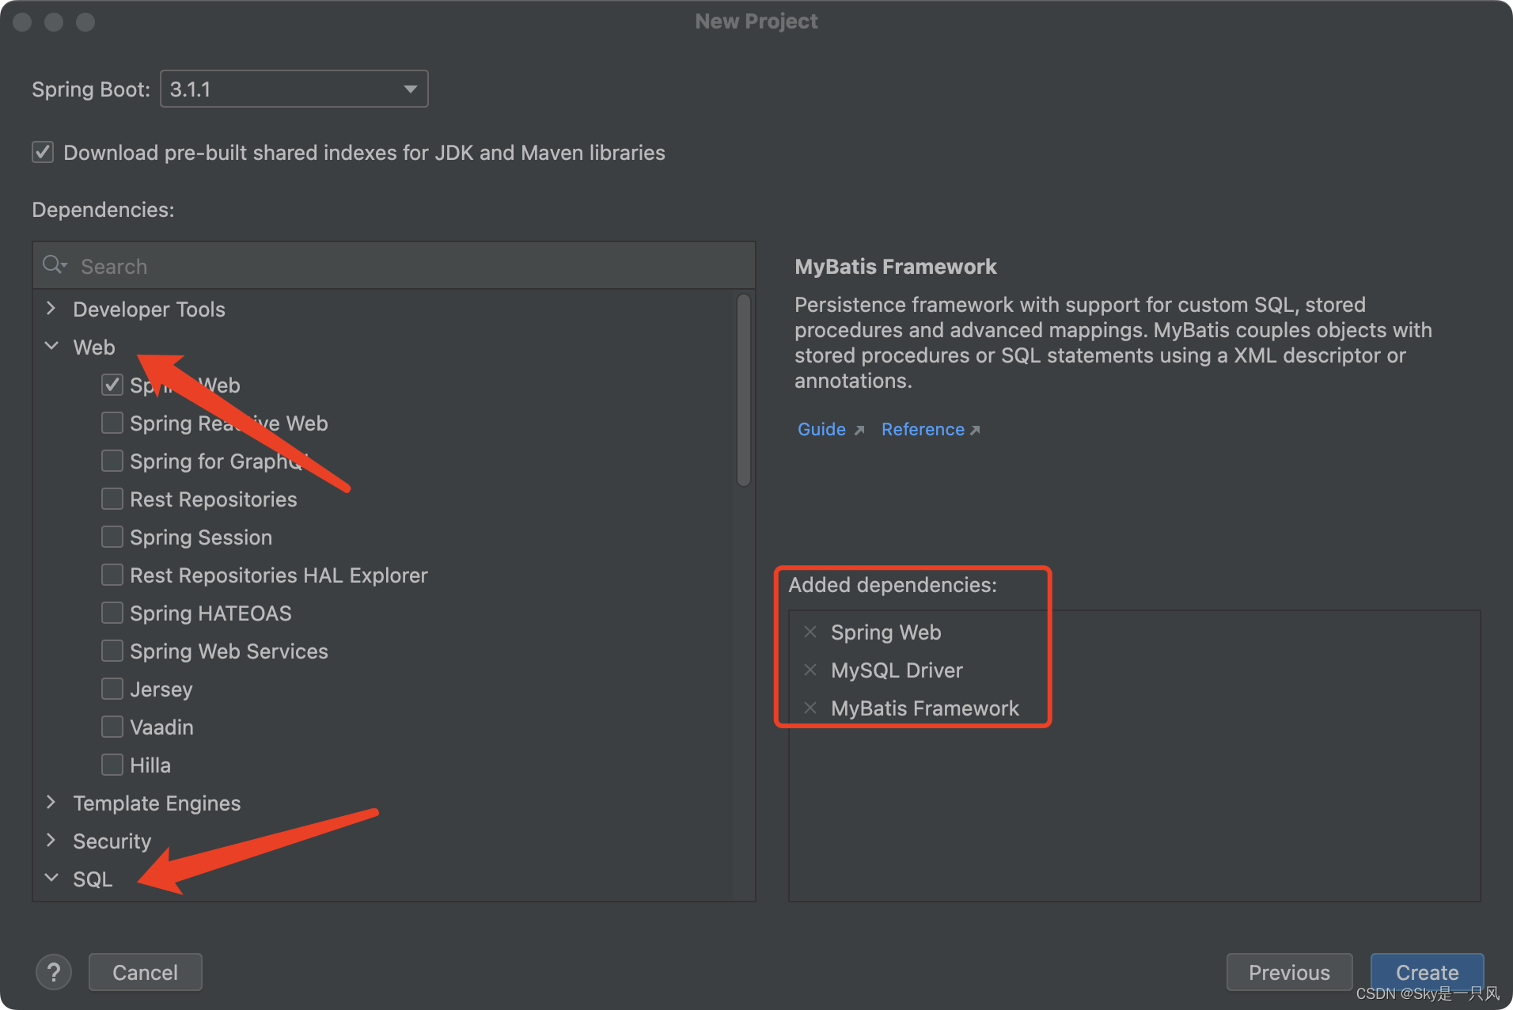The image size is (1513, 1010).
Task: Open the Spring Boot version dropdown
Action: tap(294, 89)
